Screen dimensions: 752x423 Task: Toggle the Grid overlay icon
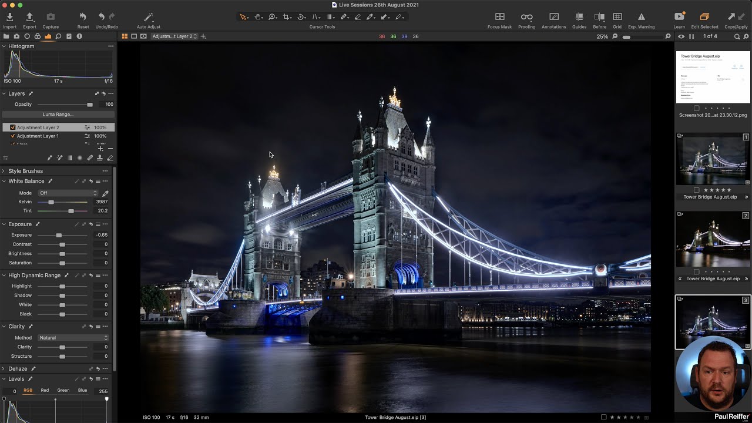(x=617, y=17)
